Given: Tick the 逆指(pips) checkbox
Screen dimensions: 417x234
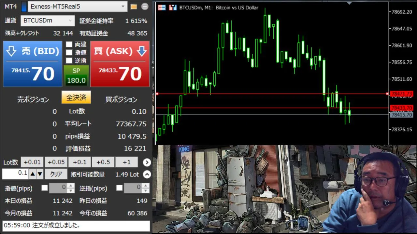Looking at the screenshot, I should [x=120, y=188].
